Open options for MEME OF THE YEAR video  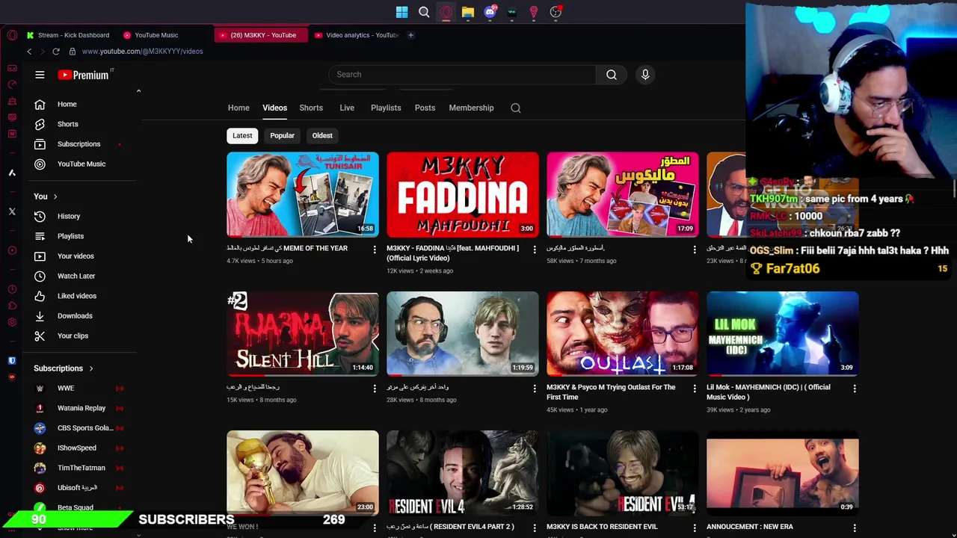[x=375, y=250]
